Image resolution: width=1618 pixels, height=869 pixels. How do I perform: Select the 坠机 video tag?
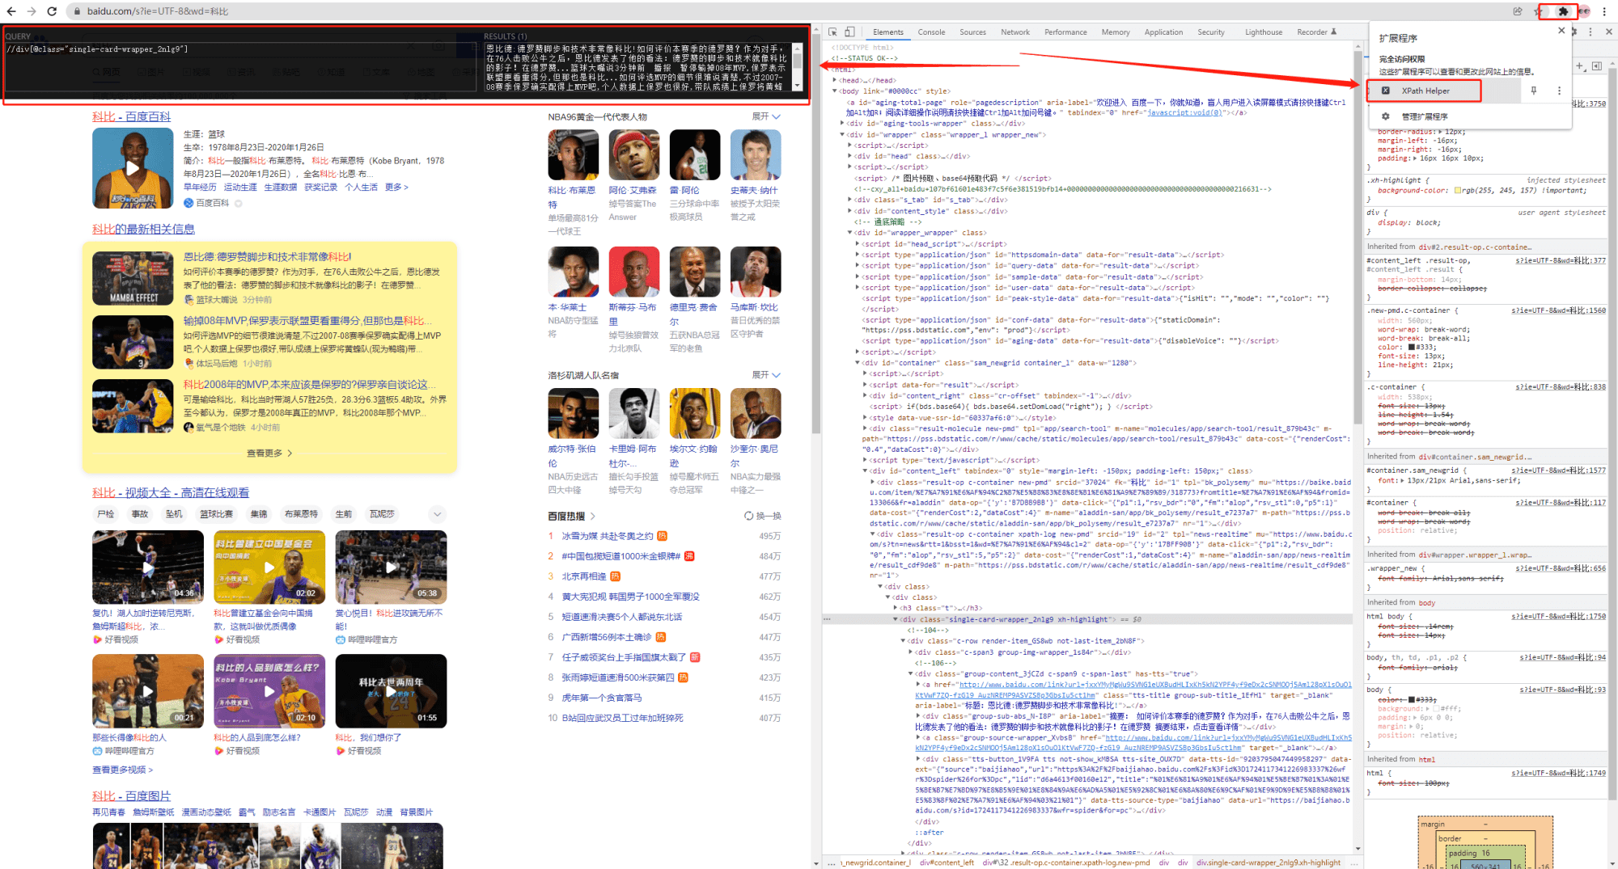(174, 514)
